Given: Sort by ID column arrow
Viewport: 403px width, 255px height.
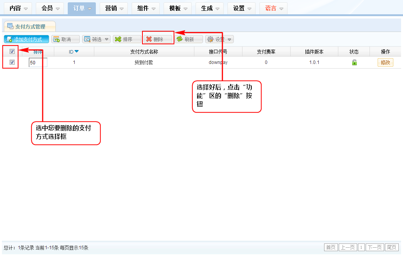Looking at the screenshot, I should click(x=77, y=52).
